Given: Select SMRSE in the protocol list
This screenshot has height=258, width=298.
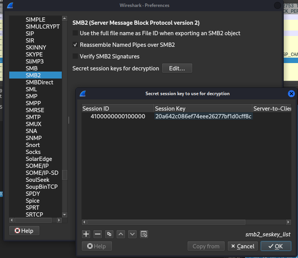Looking at the screenshot, I should (36, 110).
